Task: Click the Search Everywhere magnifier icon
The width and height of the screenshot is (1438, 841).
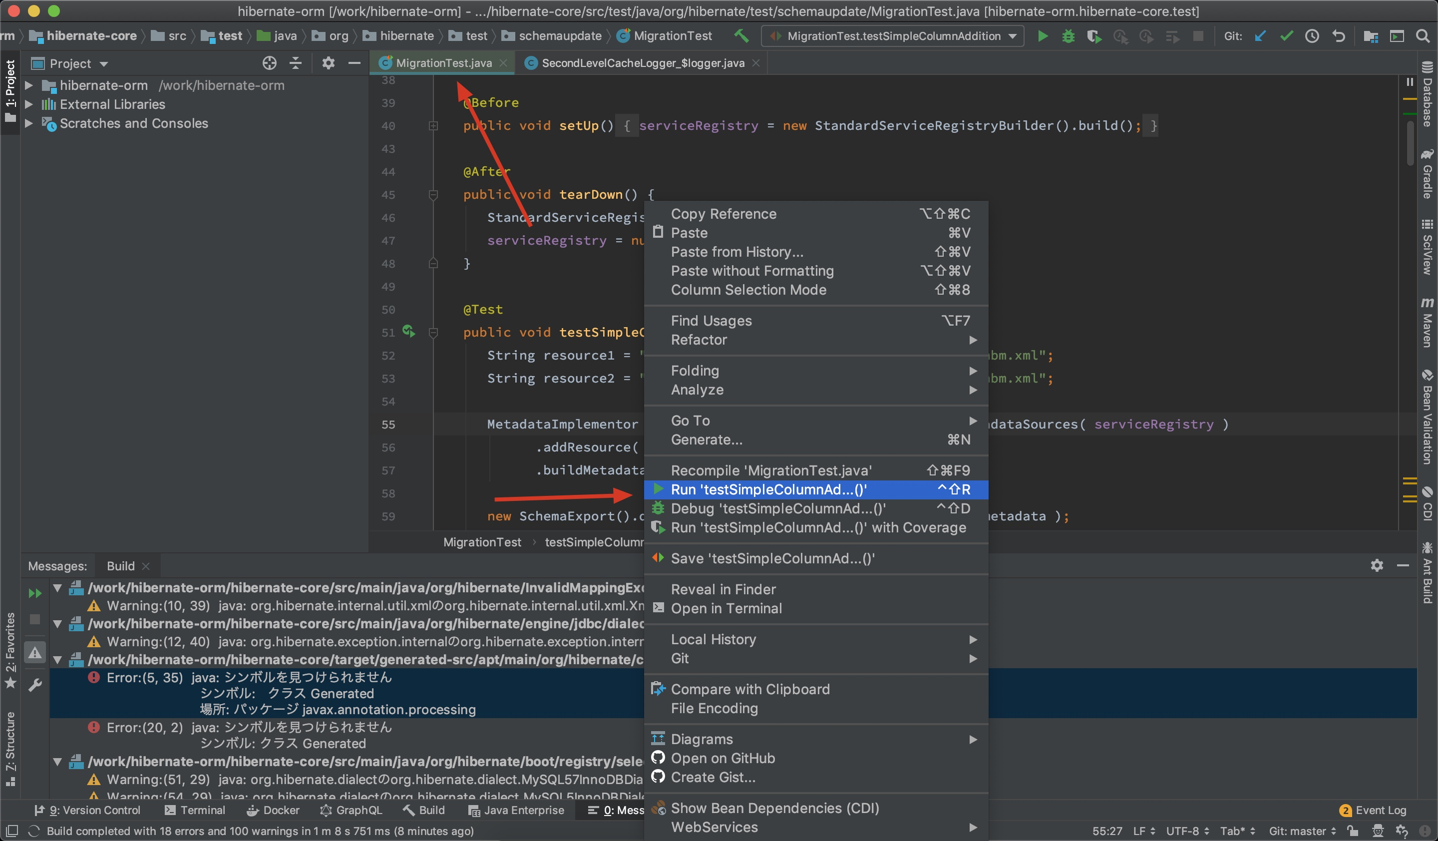Action: pyautogui.click(x=1423, y=36)
